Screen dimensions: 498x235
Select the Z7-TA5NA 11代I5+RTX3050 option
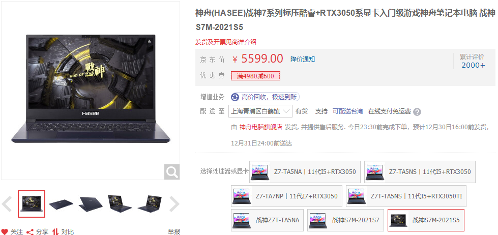(x=305, y=172)
